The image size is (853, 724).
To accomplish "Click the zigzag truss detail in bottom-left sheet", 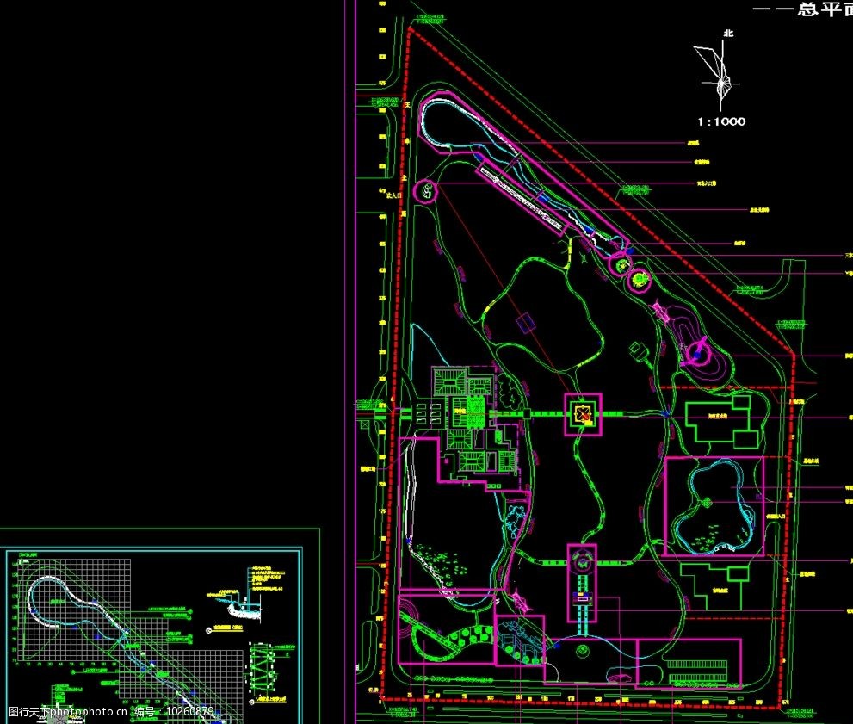I will pyautogui.click(x=263, y=671).
